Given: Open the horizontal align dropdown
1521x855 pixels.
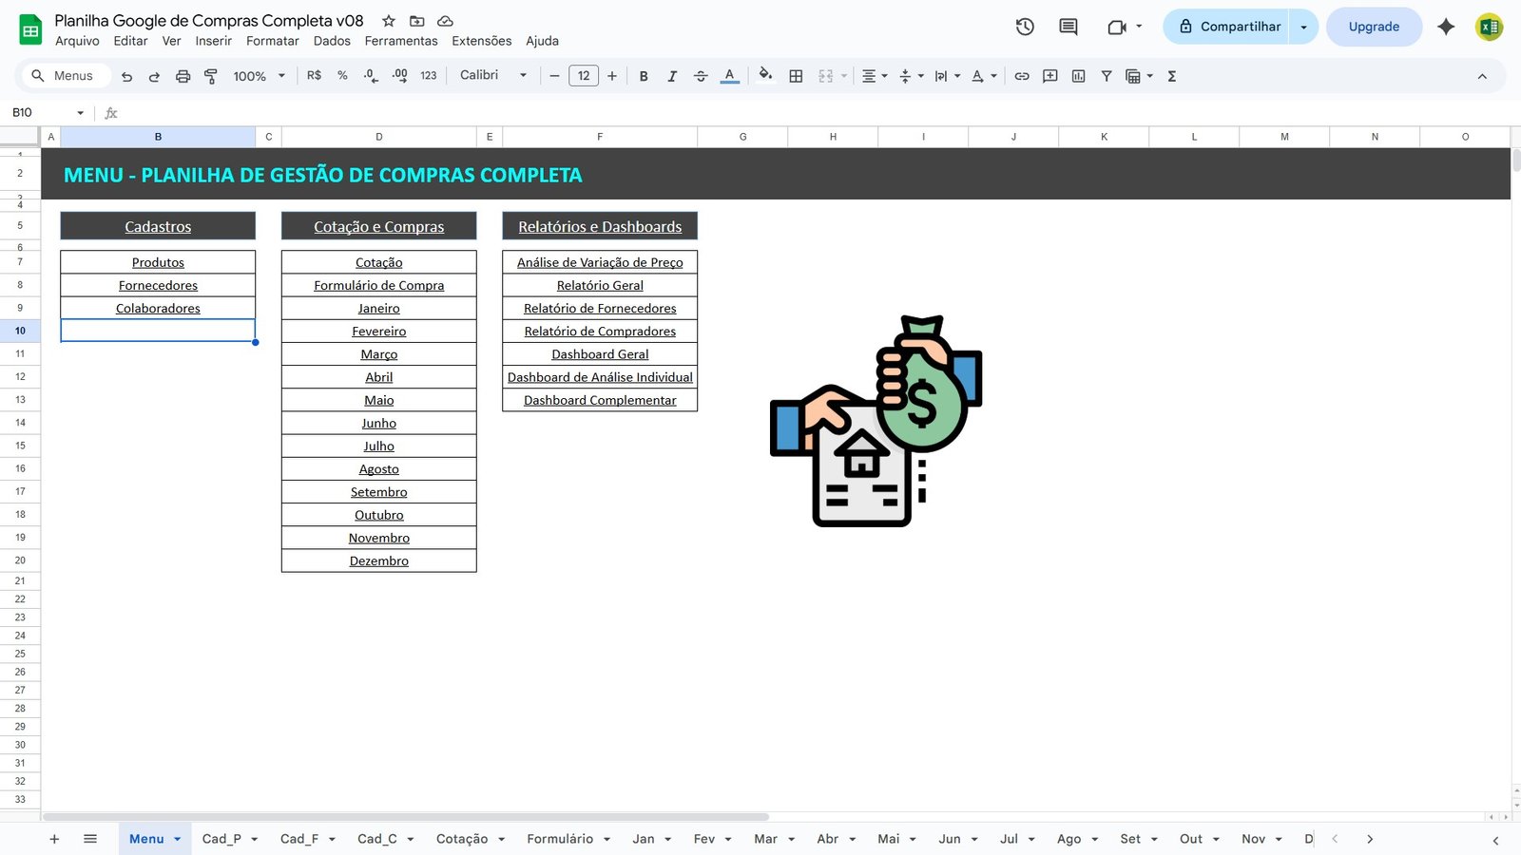Looking at the screenshot, I should coord(885,76).
